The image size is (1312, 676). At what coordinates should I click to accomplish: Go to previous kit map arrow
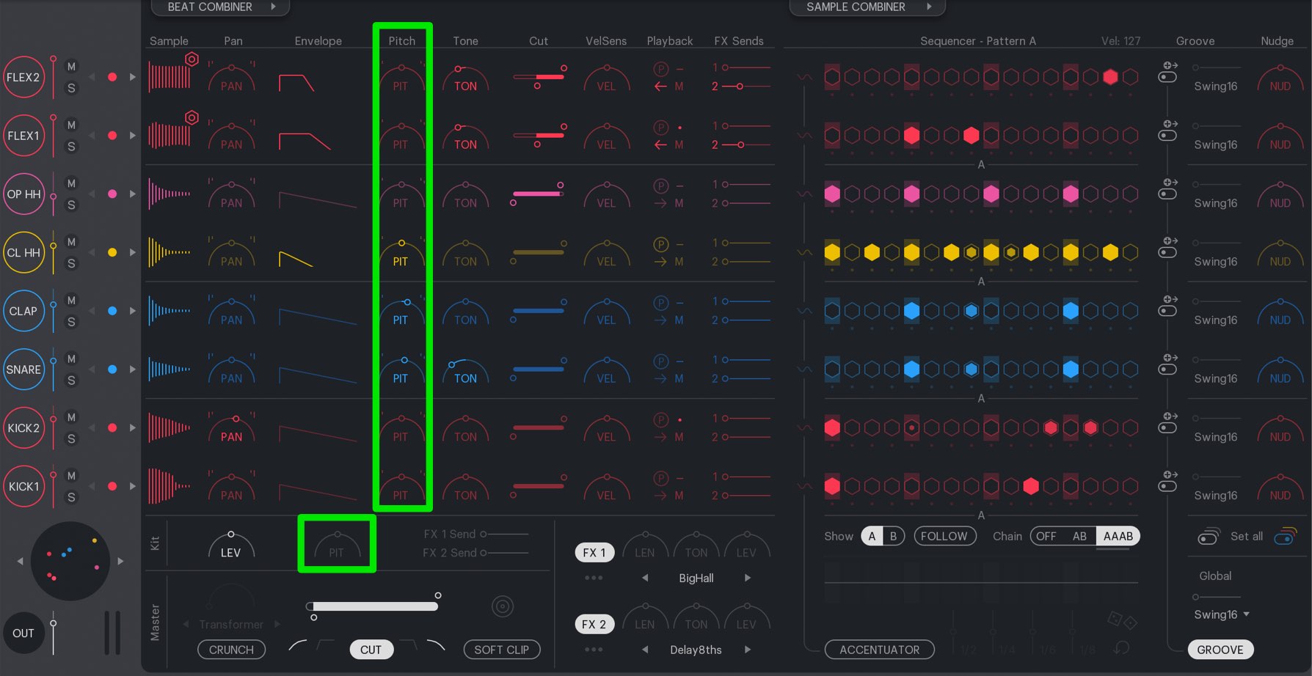[20, 561]
